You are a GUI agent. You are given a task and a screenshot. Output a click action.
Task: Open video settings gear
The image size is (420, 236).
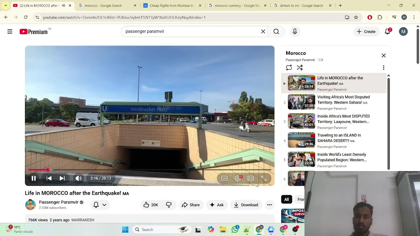click(x=238, y=178)
